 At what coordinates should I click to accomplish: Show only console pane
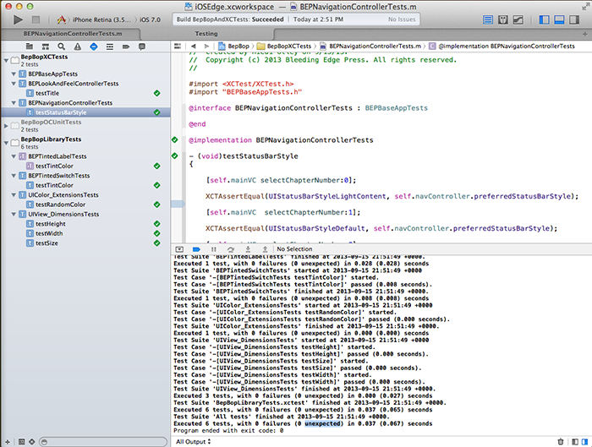pos(585,442)
